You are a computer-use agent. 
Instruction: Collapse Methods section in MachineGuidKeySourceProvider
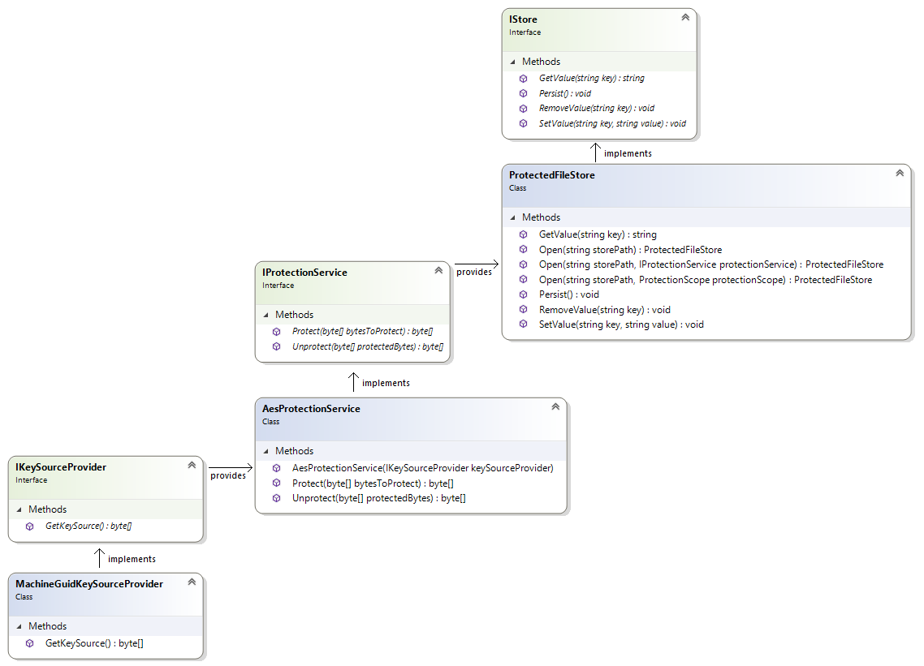click(19, 626)
